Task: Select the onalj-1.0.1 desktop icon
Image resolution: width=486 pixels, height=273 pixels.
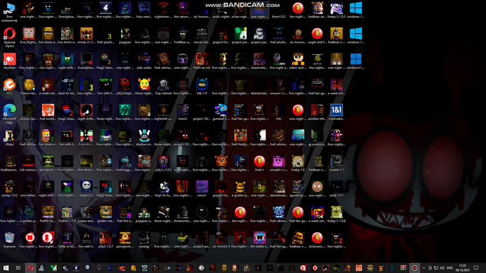Action: coord(336,188)
